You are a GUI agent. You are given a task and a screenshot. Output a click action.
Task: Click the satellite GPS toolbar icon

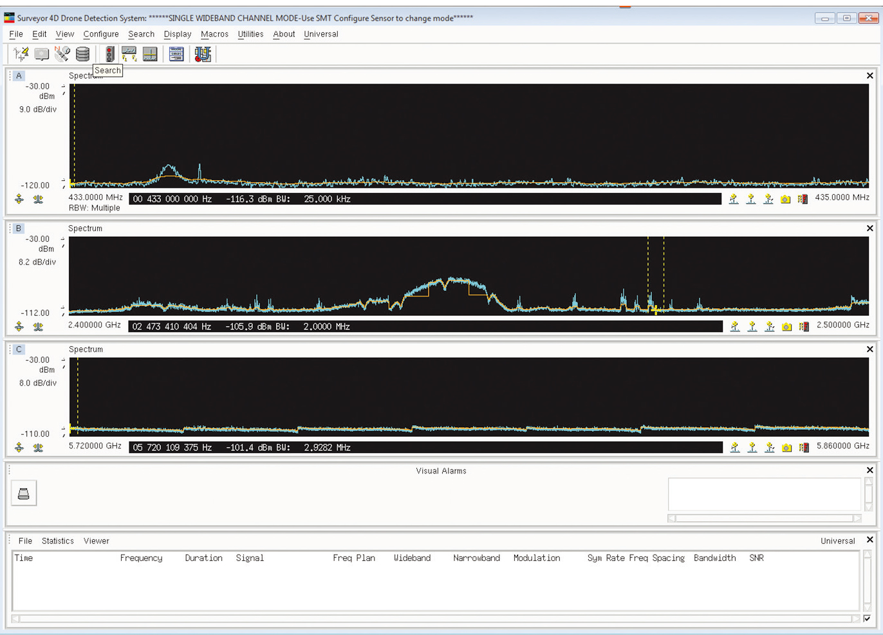[62, 54]
